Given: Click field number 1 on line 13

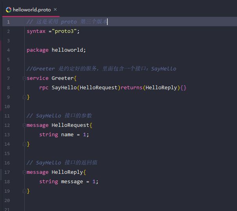Looking at the screenshot, I should click(x=84, y=135).
